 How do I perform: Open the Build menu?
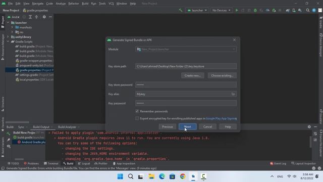pos(85,4)
